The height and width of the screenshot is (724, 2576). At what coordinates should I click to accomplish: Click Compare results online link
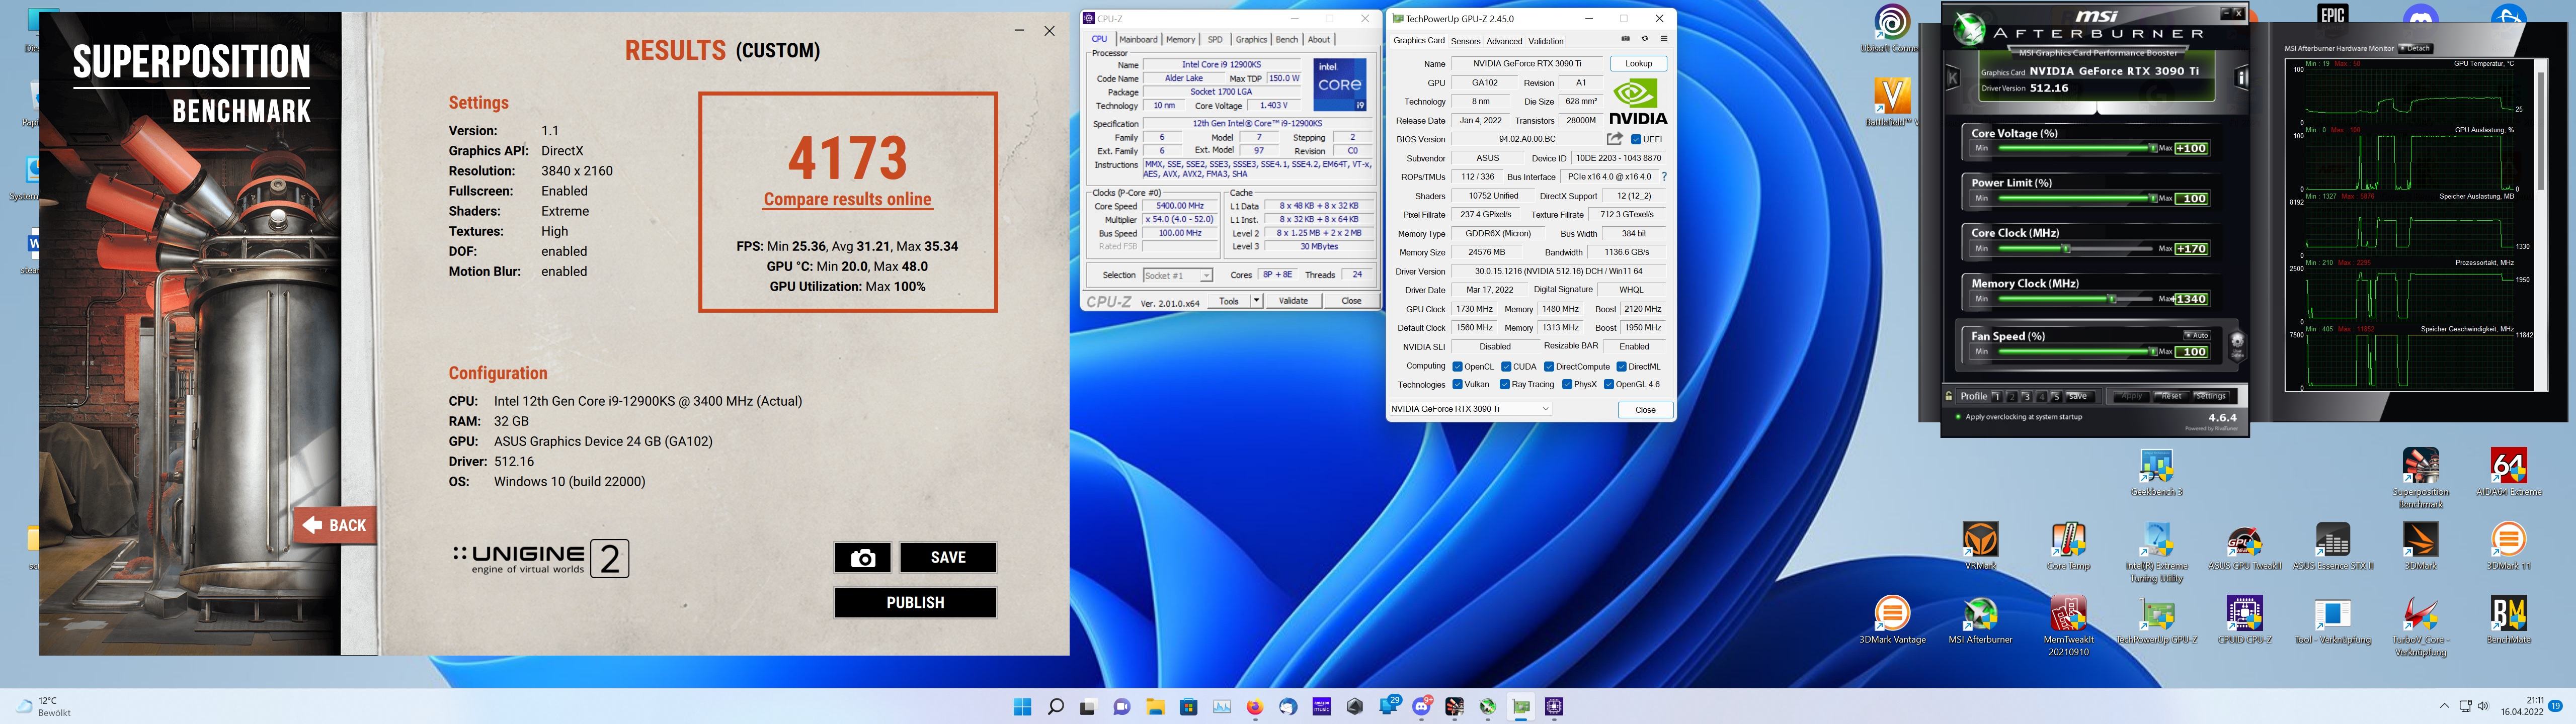tap(847, 200)
